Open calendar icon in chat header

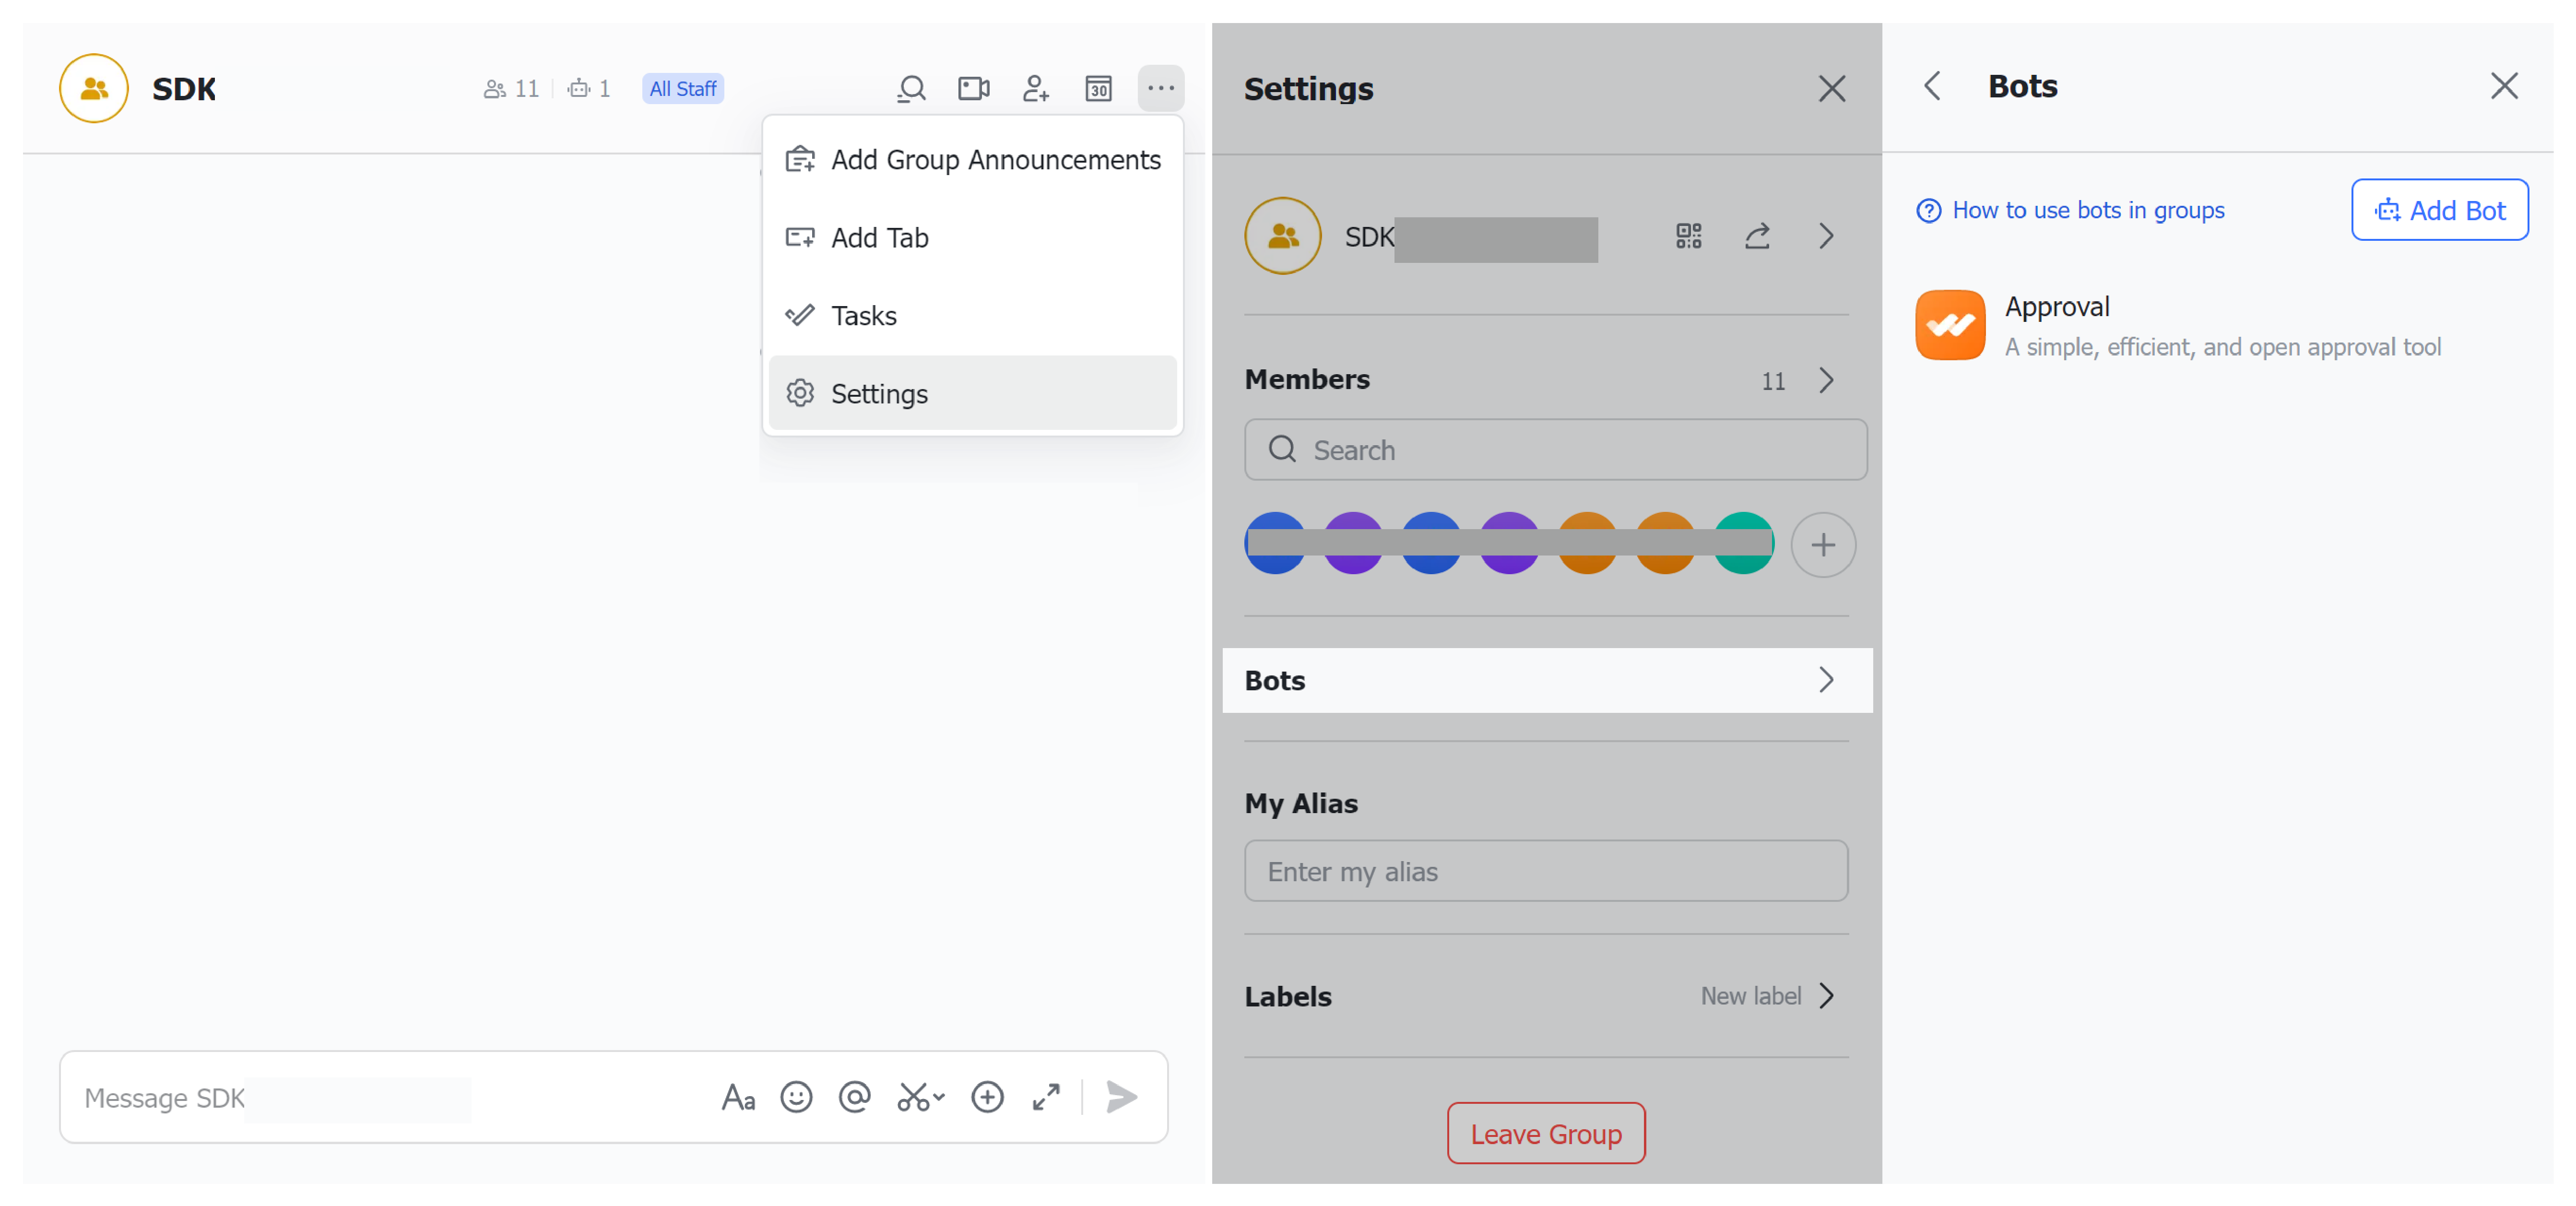[1098, 89]
